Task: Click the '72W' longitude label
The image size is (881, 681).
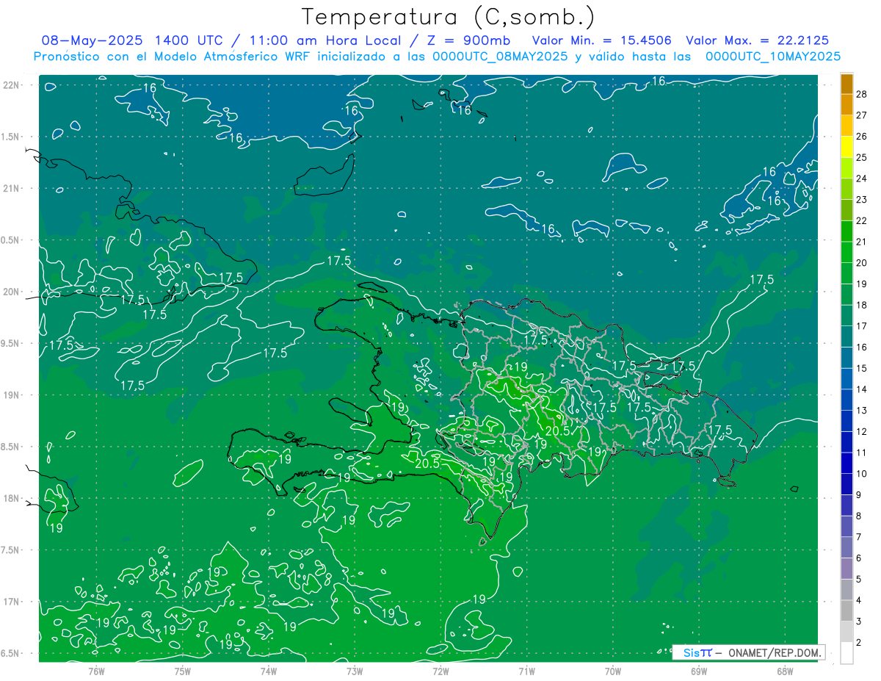Action: [x=440, y=671]
